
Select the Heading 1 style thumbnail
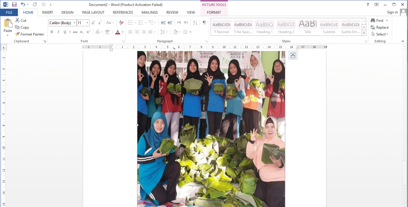point(265,27)
